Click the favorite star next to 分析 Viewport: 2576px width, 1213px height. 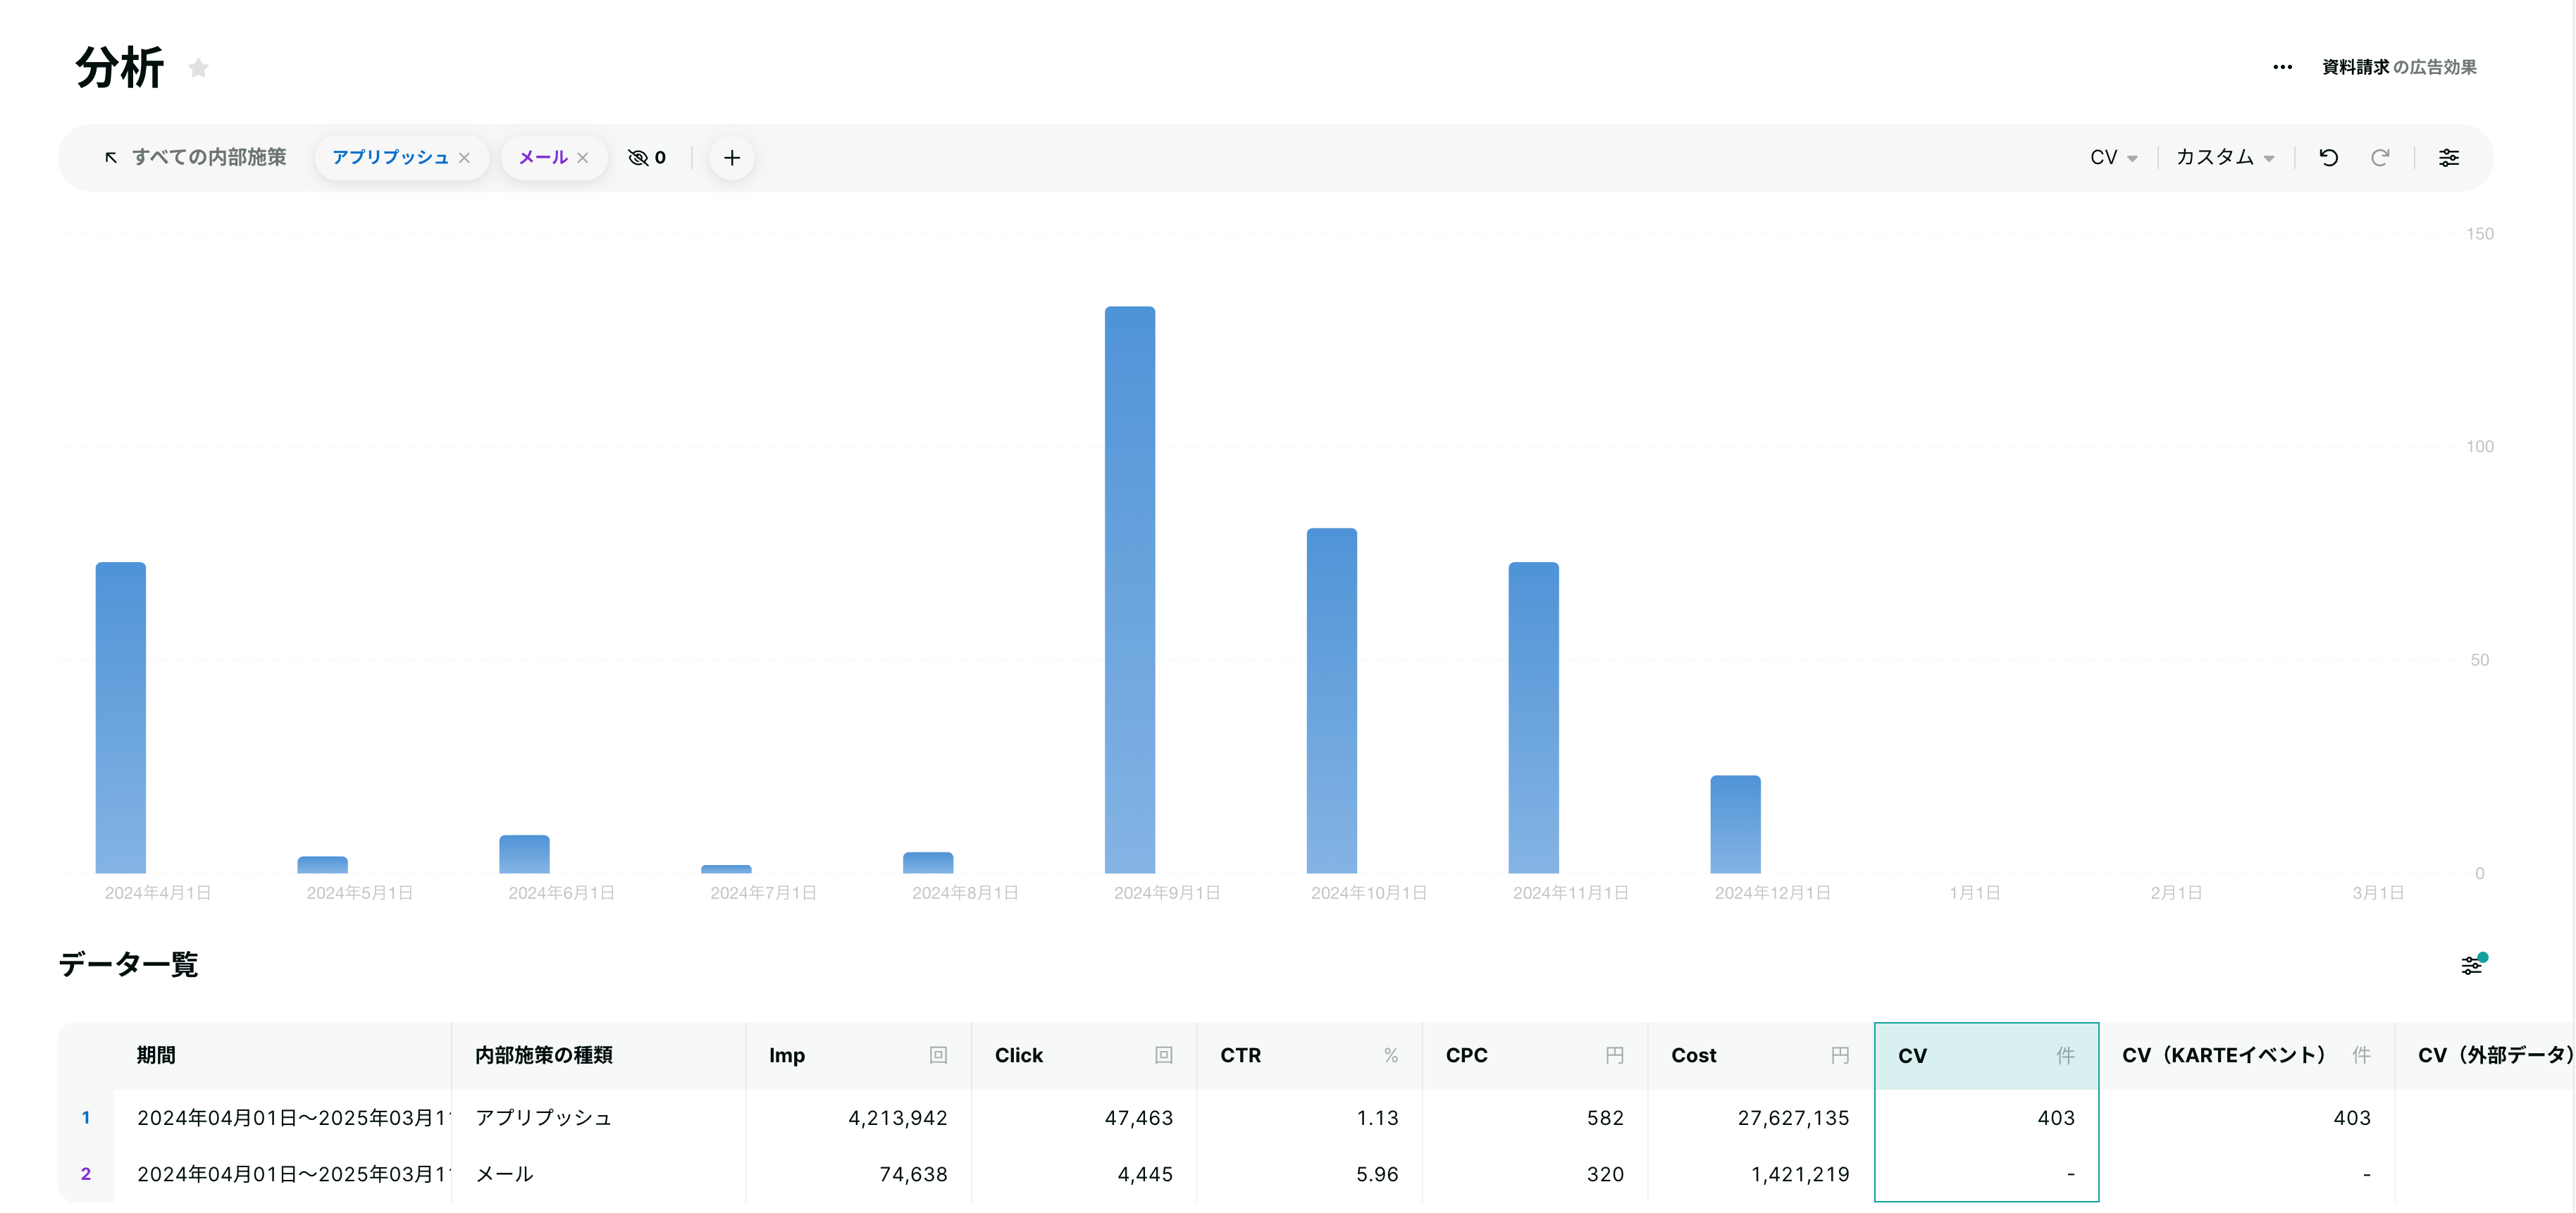tap(198, 68)
